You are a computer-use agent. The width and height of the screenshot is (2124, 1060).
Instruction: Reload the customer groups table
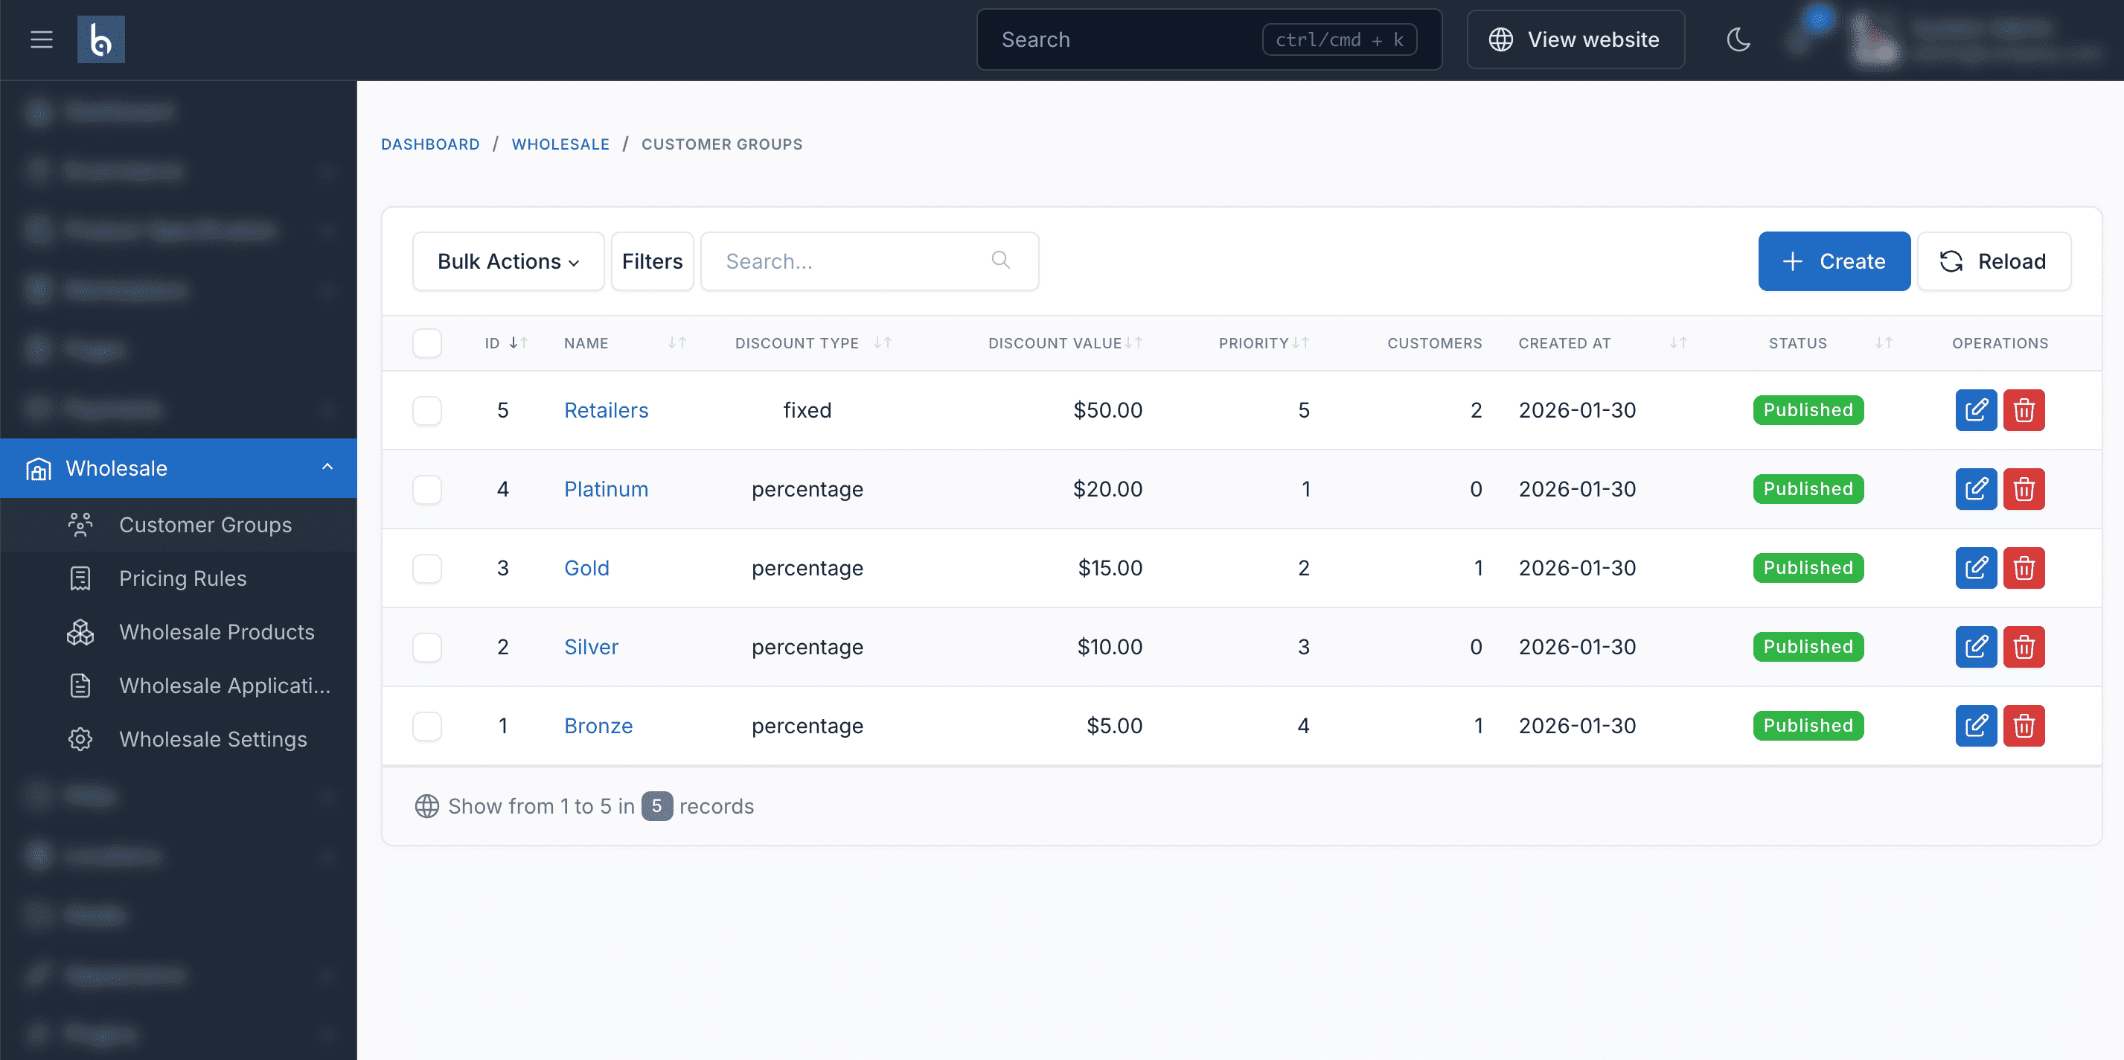click(x=1995, y=261)
